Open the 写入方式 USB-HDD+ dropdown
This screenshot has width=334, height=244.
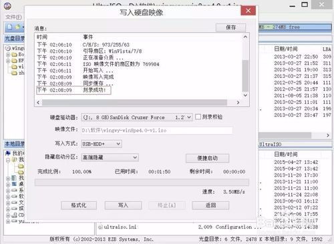click(102, 144)
